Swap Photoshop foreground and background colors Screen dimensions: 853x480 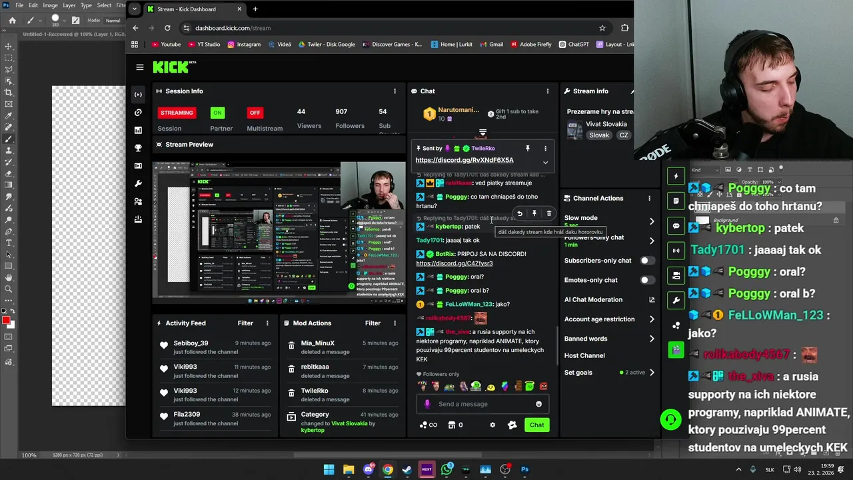pos(12,312)
